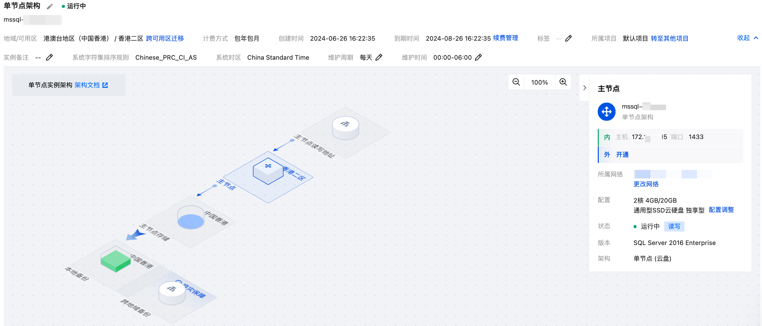762x326 pixels.
Task: Click the 主节点 panel heading
Action: click(609, 89)
